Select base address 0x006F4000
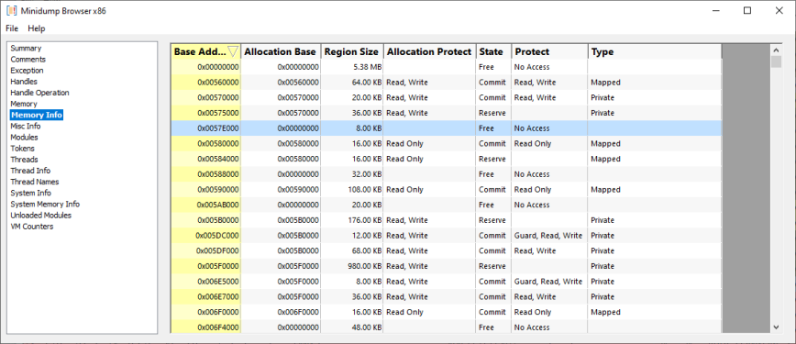The width and height of the screenshot is (796, 344). pyautogui.click(x=205, y=327)
